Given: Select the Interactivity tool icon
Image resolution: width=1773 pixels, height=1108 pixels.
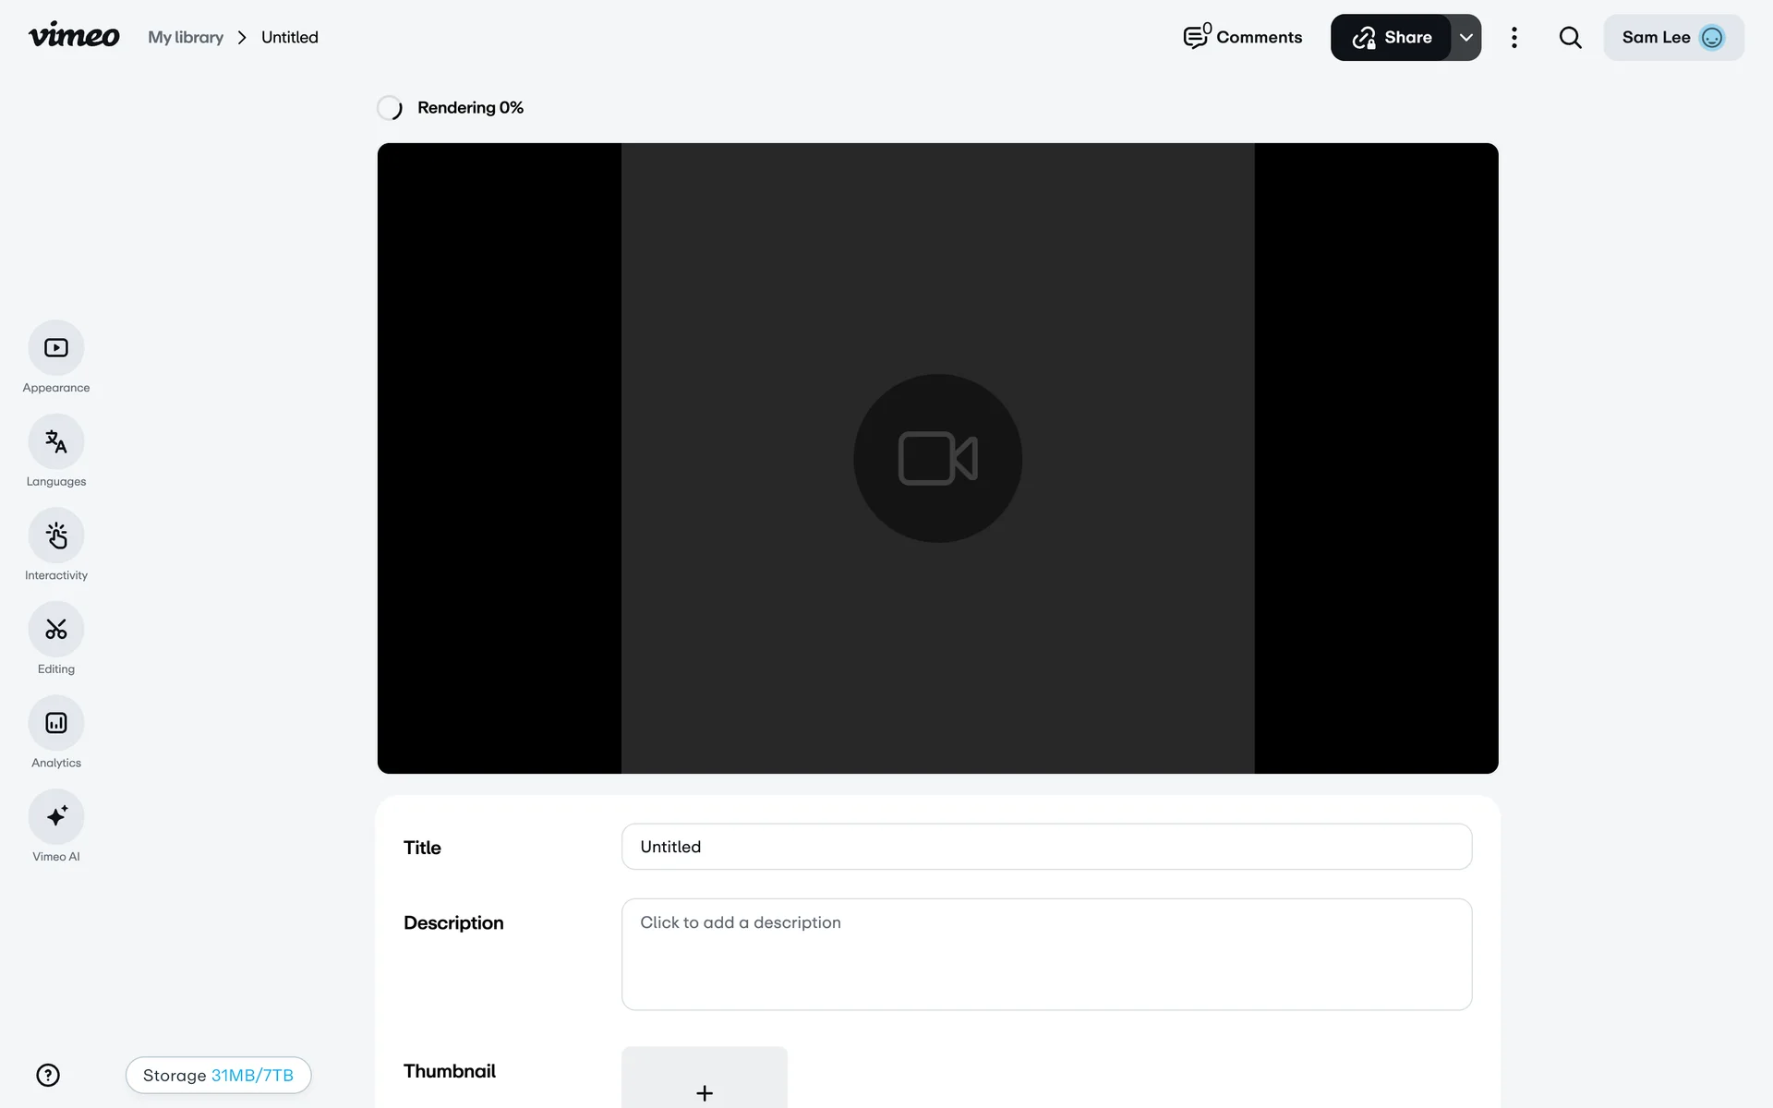Looking at the screenshot, I should coord(56,536).
